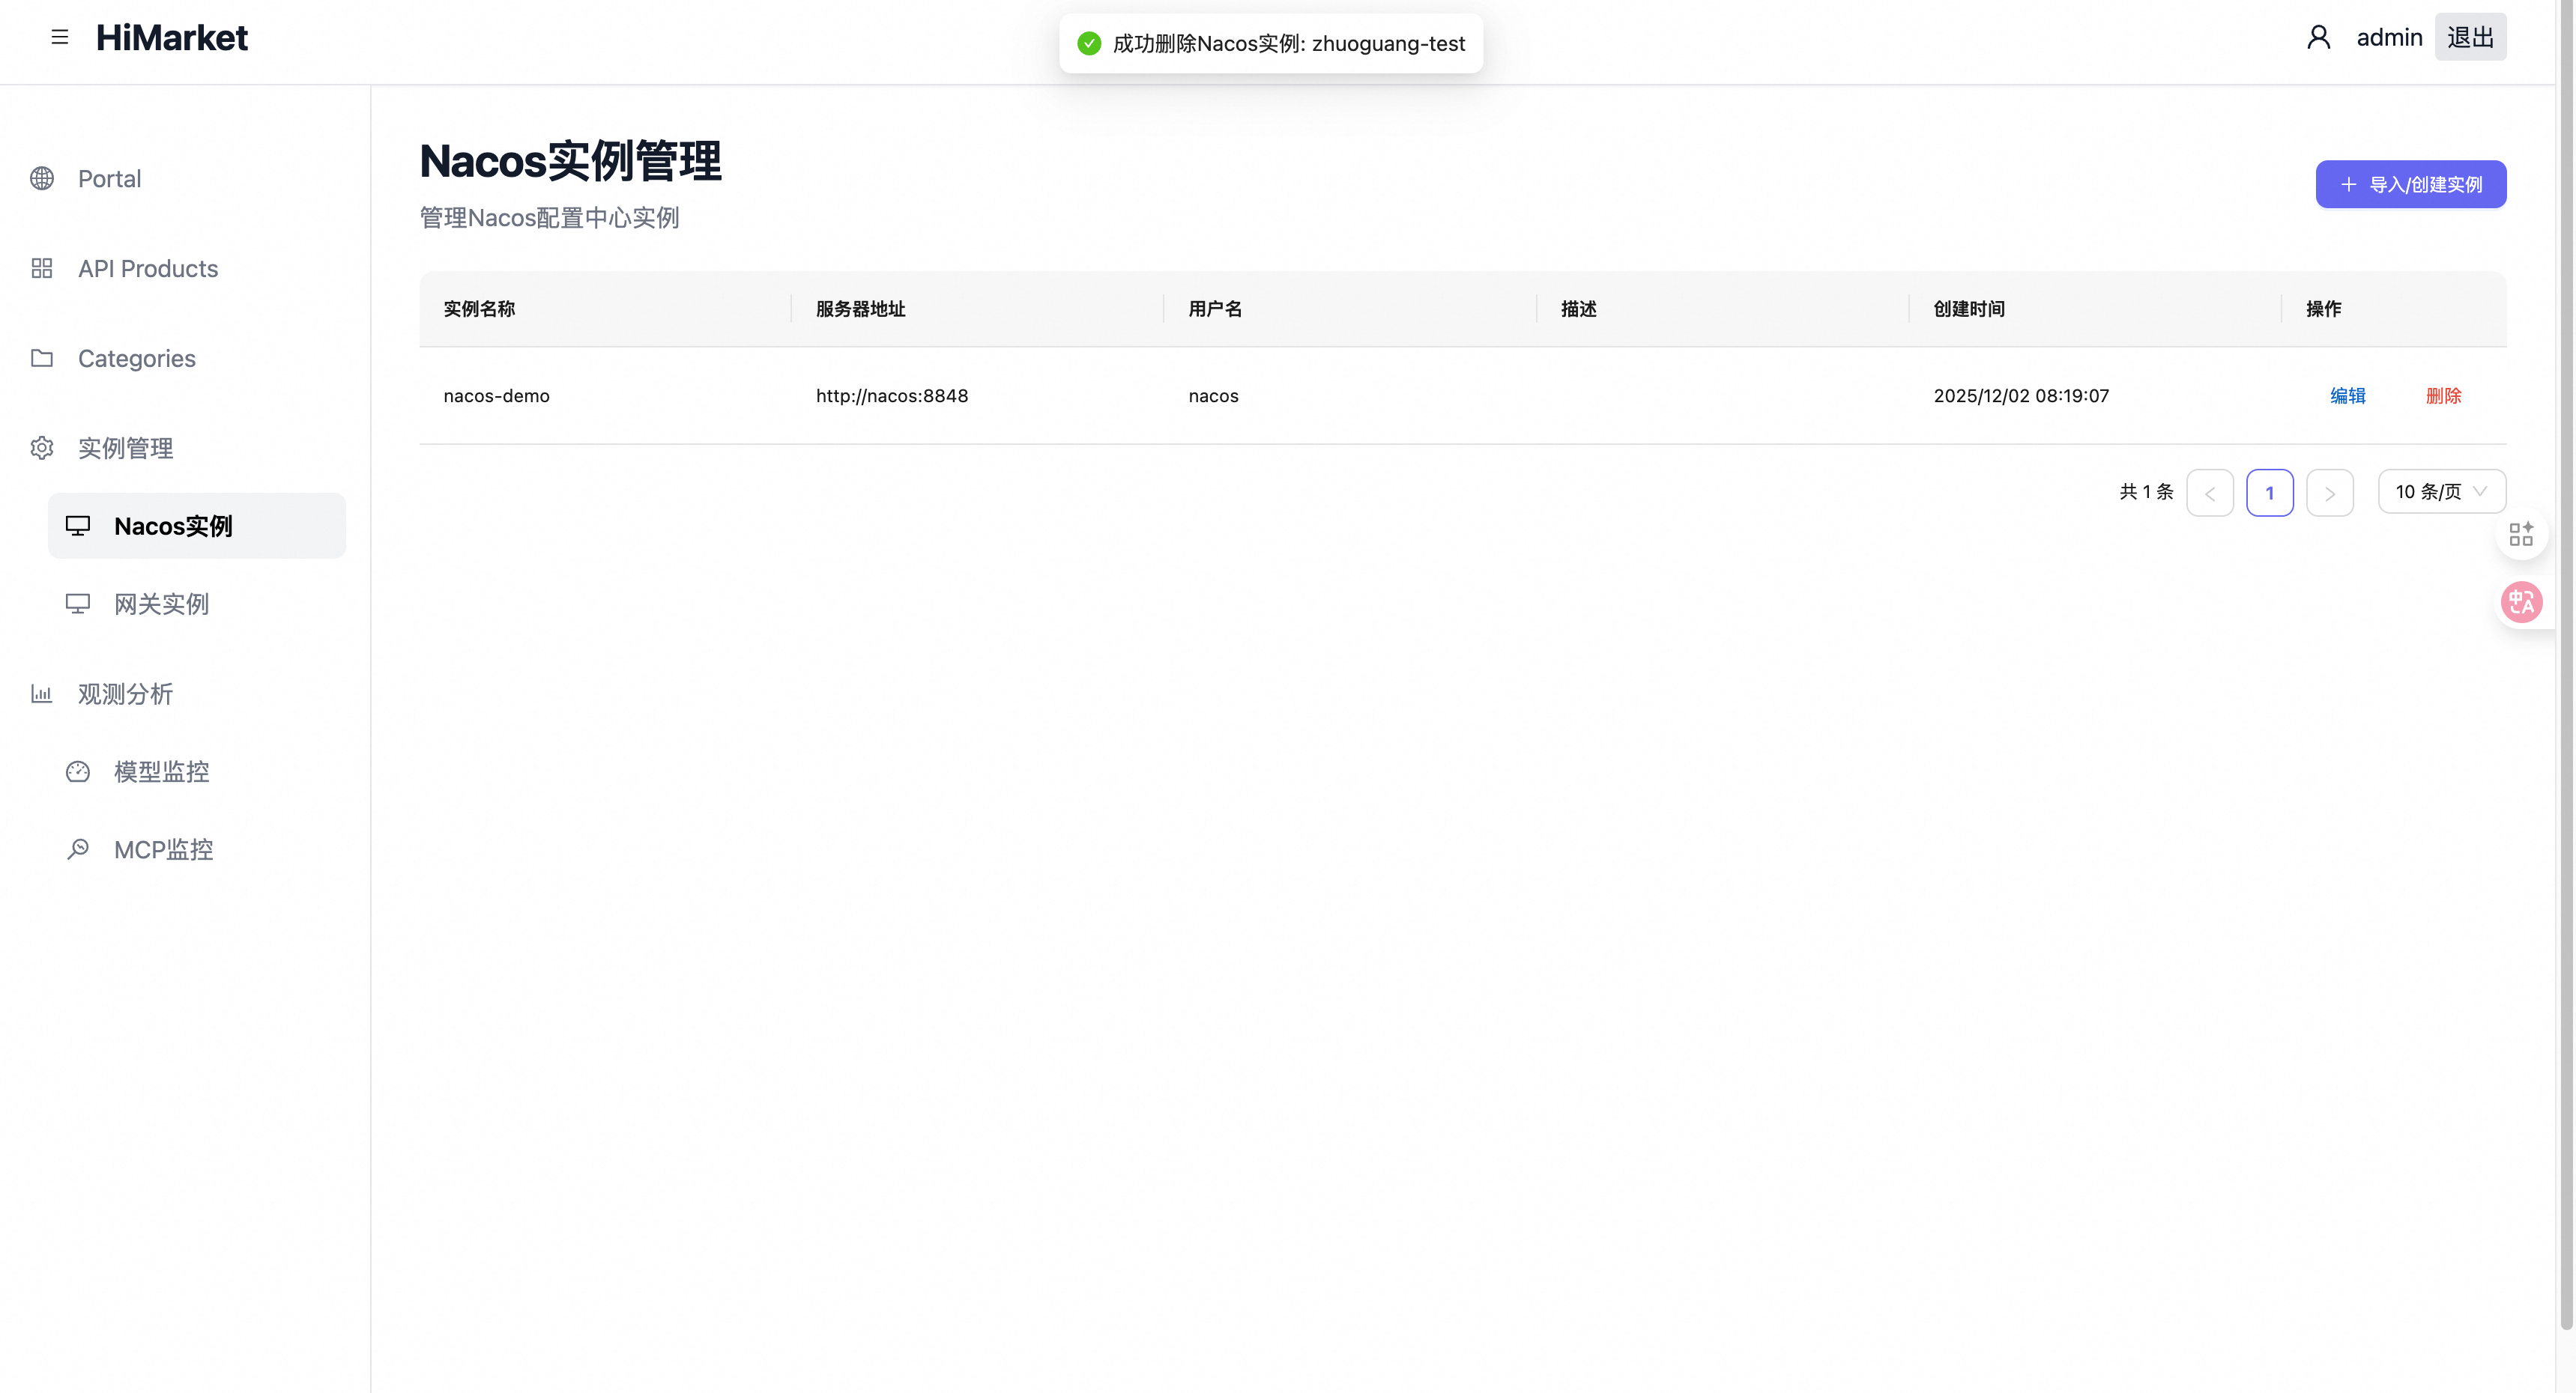2576x1393 pixels.
Task: Click 删除 for nacos-demo
Action: [x=2443, y=395]
